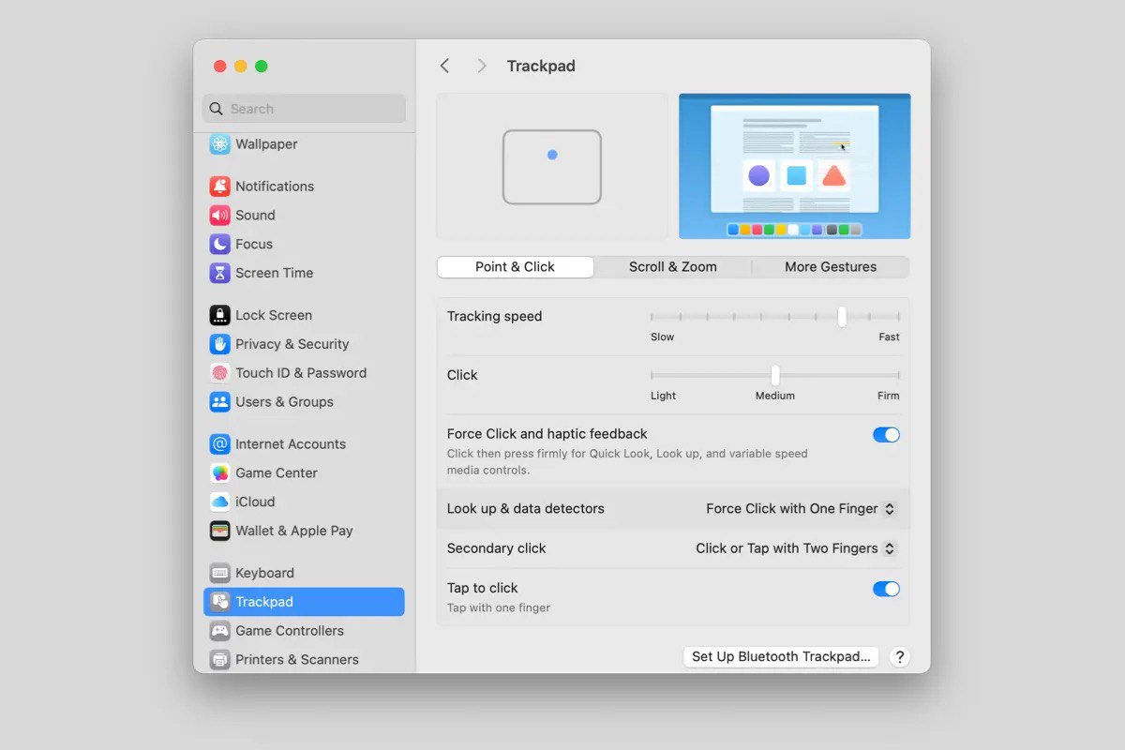Open Look up & data detectors dropdown
This screenshot has width=1125, height=750.
[801, 509]
